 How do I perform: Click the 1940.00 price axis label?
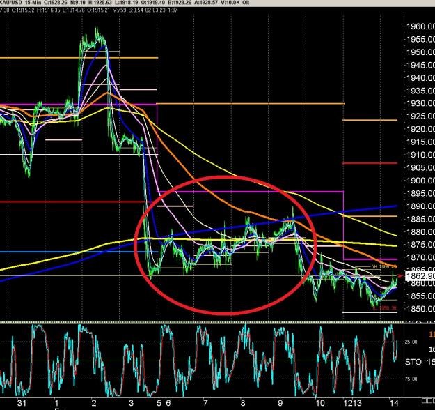pyautogui.click(x=420, y=78)
